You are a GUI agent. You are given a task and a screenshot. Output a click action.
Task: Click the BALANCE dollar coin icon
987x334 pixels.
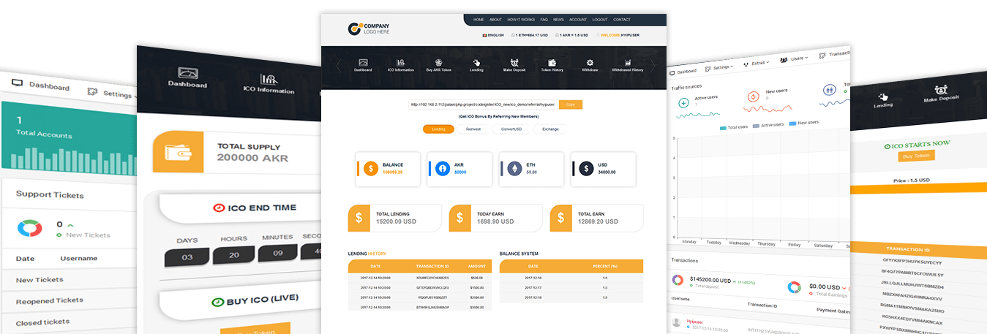coord(371,169)
